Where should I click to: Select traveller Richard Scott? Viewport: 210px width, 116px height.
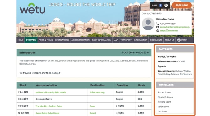tap(164, 102)
